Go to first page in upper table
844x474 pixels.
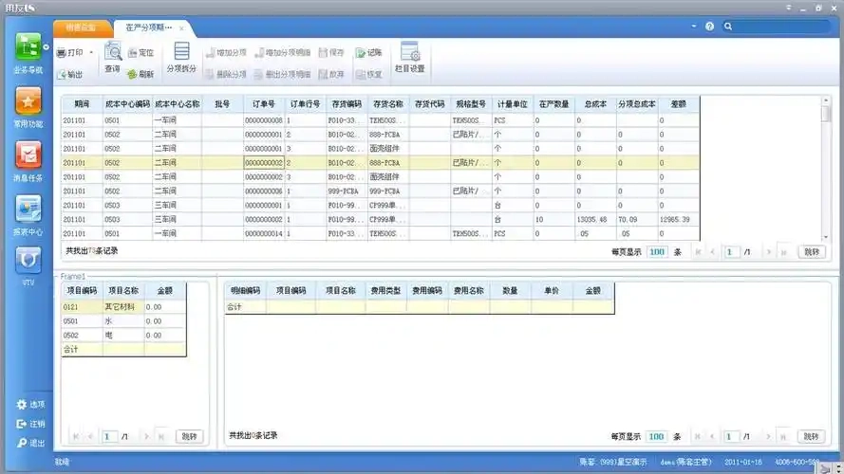(x=698, y=252)
